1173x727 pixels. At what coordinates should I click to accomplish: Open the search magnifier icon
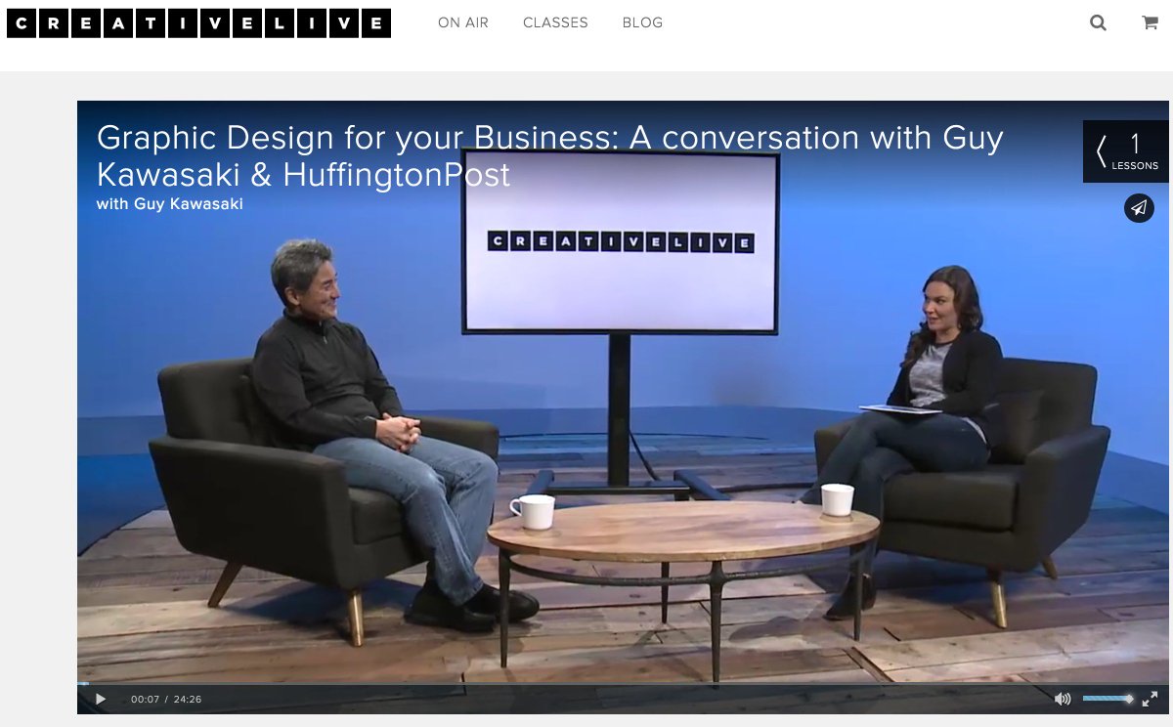pyautogui.click(x=1099, y=23)
